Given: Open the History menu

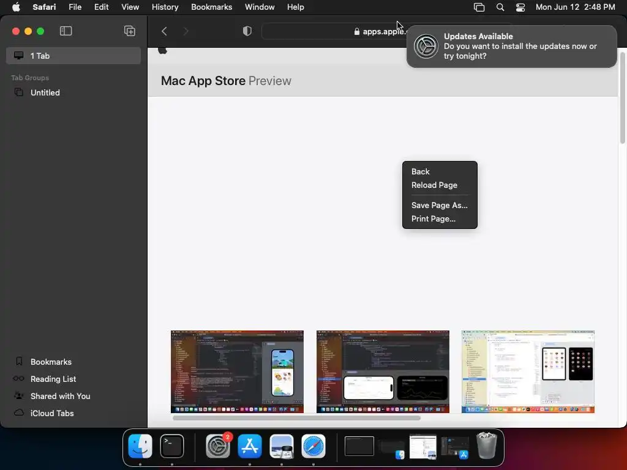Looking at the screenshot, I should click(x=165, y=7).
